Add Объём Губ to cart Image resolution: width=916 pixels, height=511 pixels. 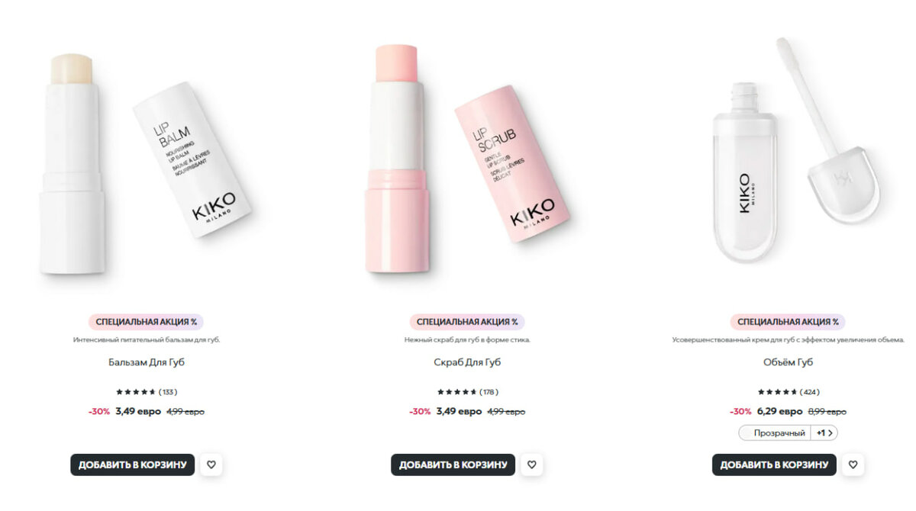point(774,464)
